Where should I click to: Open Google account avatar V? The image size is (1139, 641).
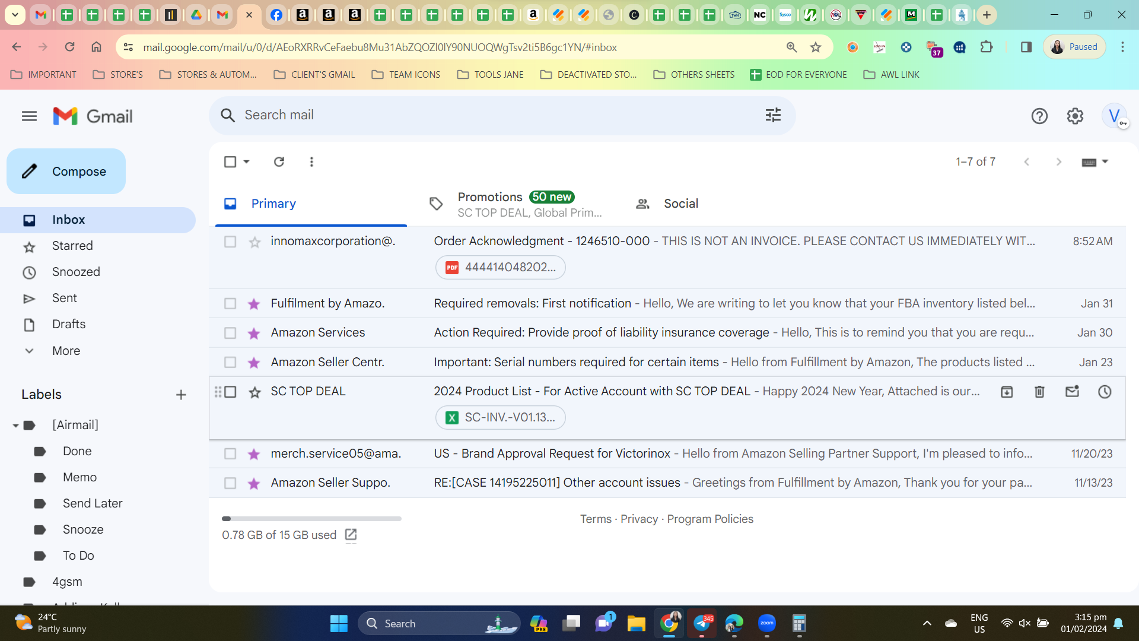click(1115, 116)
